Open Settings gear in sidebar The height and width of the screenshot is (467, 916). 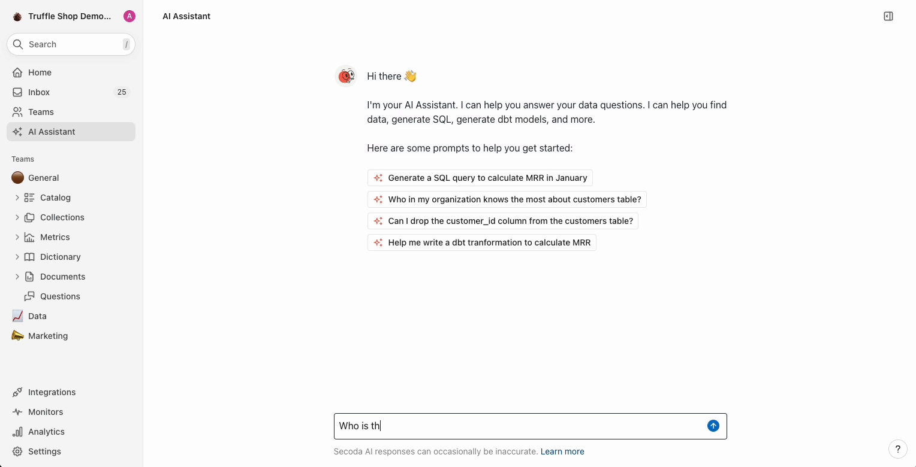[17, 451]
